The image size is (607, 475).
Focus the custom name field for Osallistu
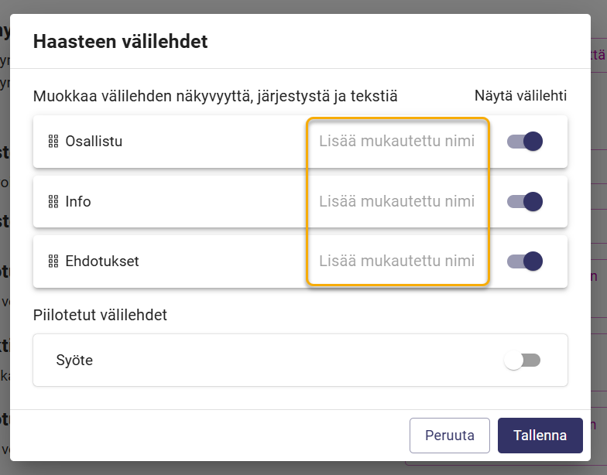coord(396,141)
